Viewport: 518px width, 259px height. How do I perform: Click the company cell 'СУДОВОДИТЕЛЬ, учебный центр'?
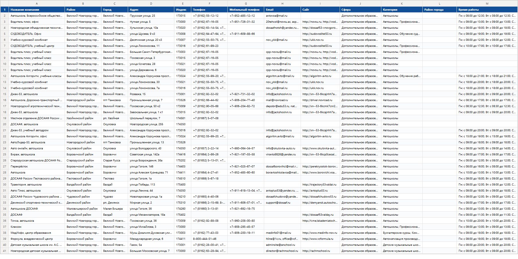click(x=37, y=46)
